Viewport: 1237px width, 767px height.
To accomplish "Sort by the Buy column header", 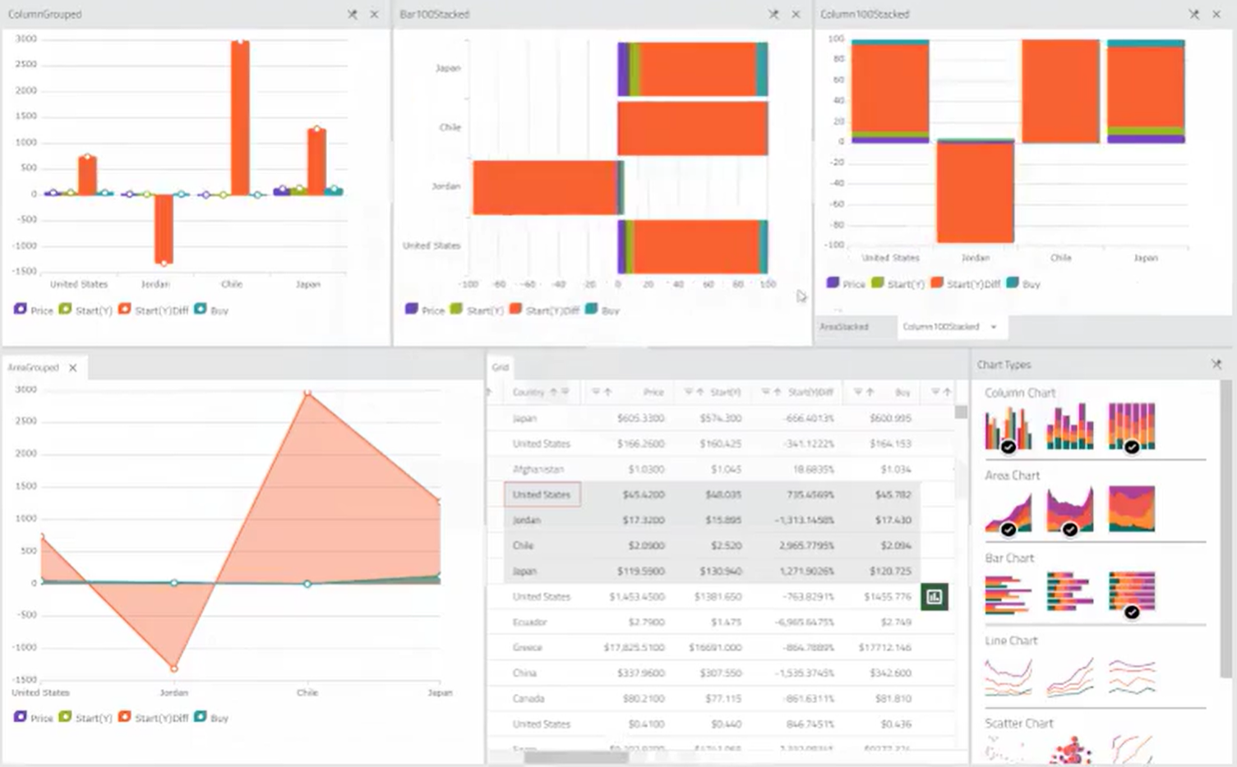I will [902, 393].
